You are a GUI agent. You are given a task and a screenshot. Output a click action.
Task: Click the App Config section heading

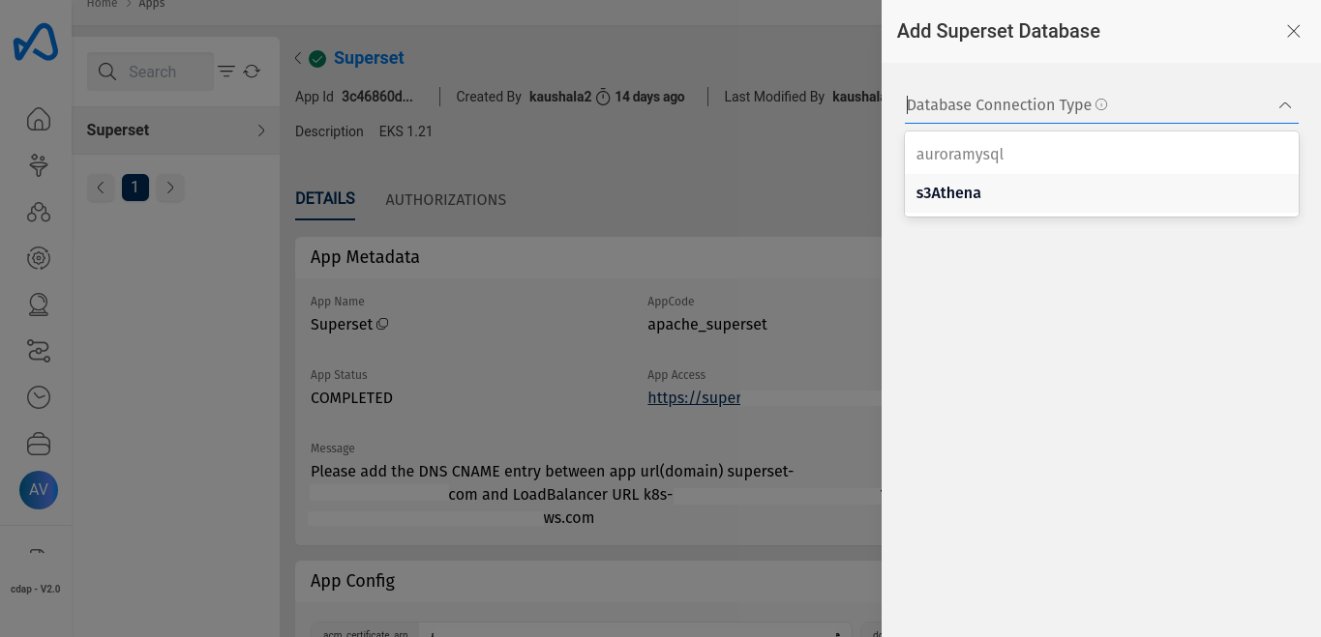pyautogui.click(x=352, y=581)
